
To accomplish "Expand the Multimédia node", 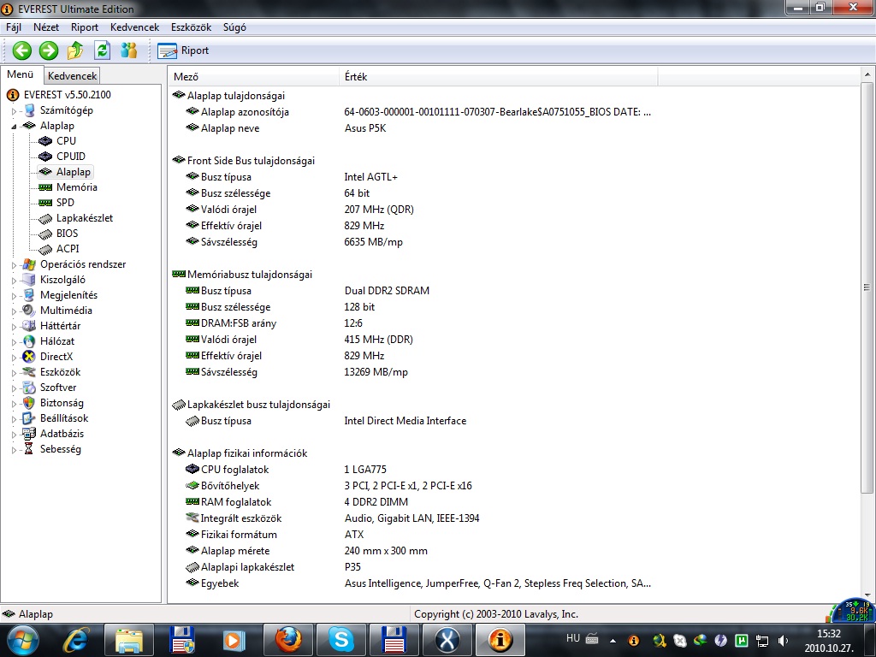I will (x=14, y=311).
